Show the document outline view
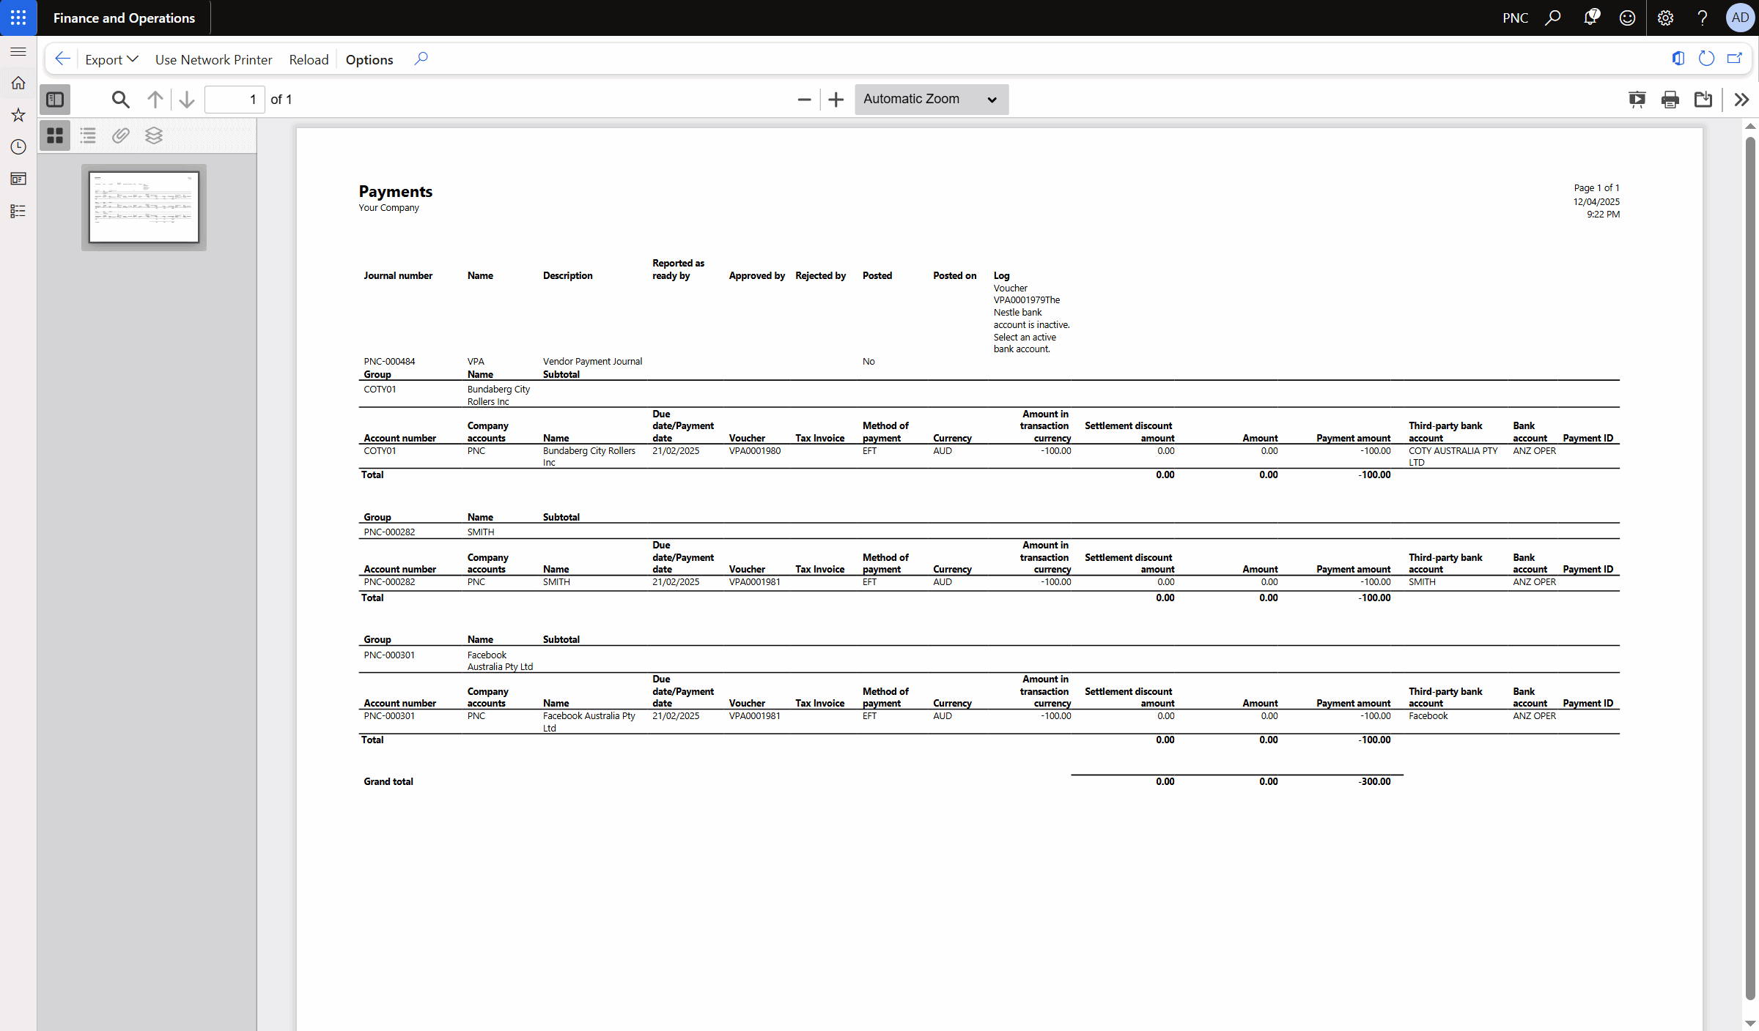Viewport: 1759px width, 1031px height. [88, 135]
